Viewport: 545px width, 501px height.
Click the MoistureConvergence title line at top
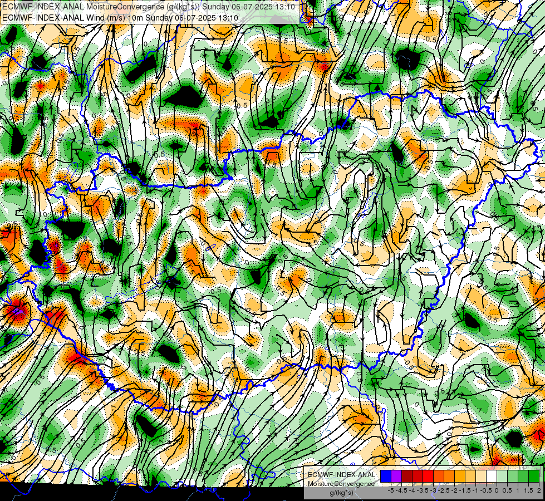tap(149, 7)
